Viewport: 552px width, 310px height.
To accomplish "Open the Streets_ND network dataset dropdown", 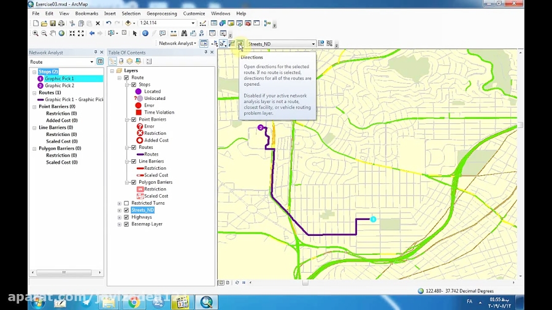I will point(313,44).
